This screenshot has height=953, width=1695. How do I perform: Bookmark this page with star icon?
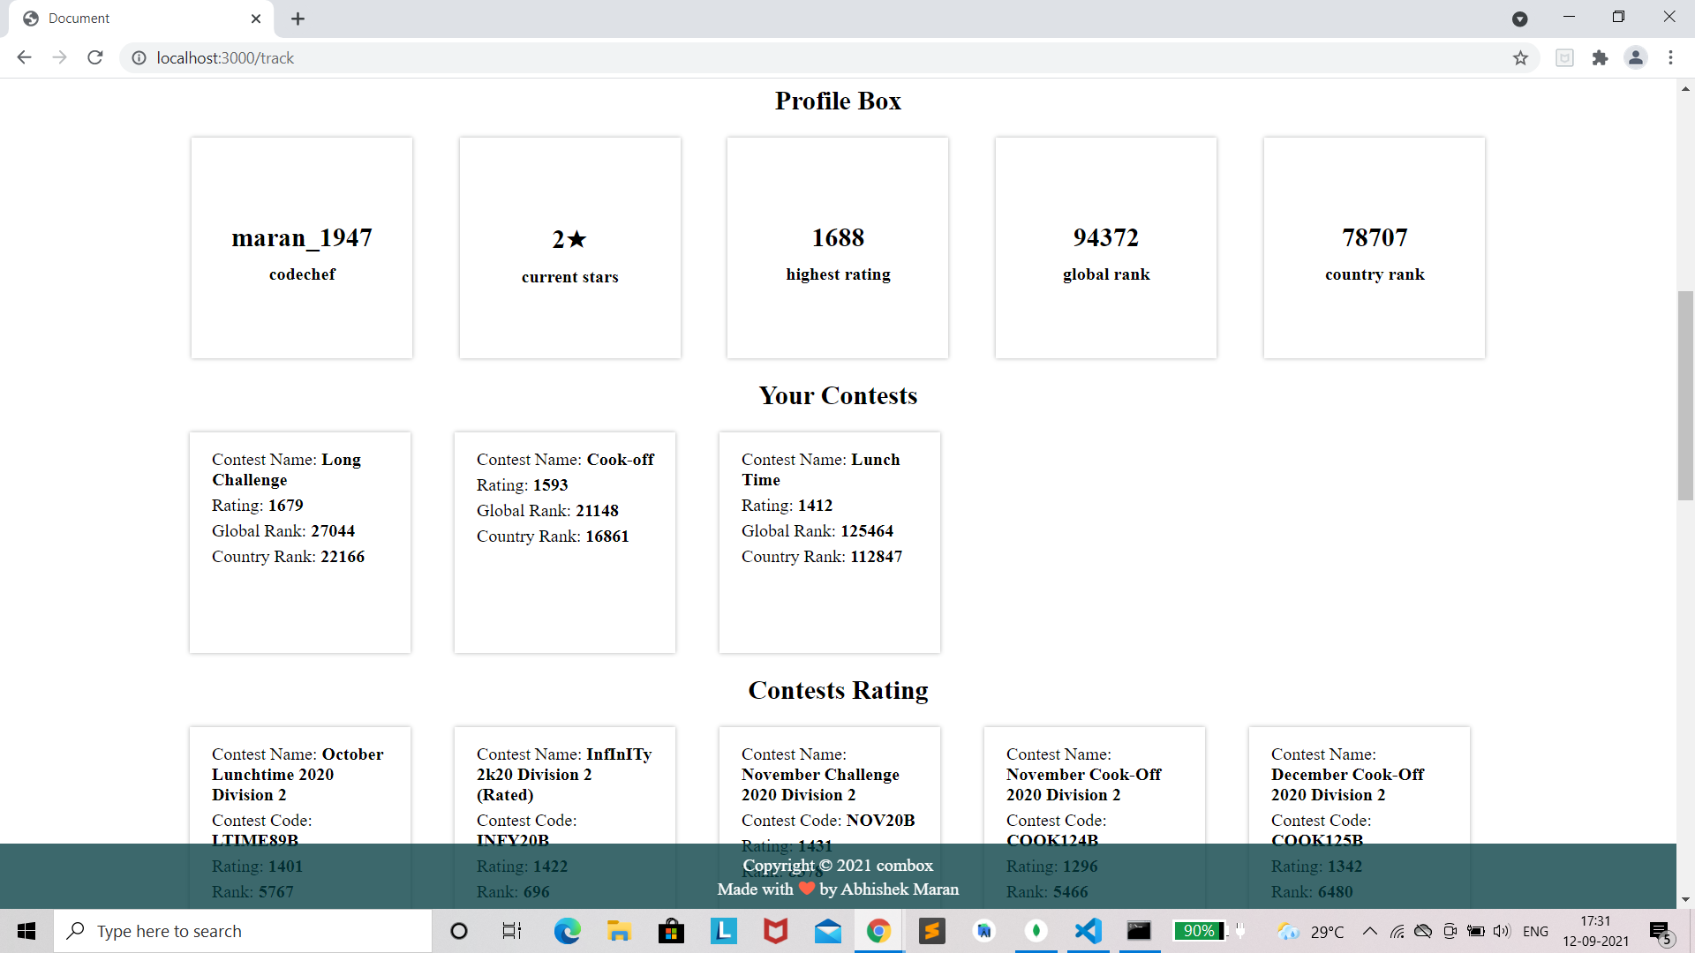click(1520, 58)
